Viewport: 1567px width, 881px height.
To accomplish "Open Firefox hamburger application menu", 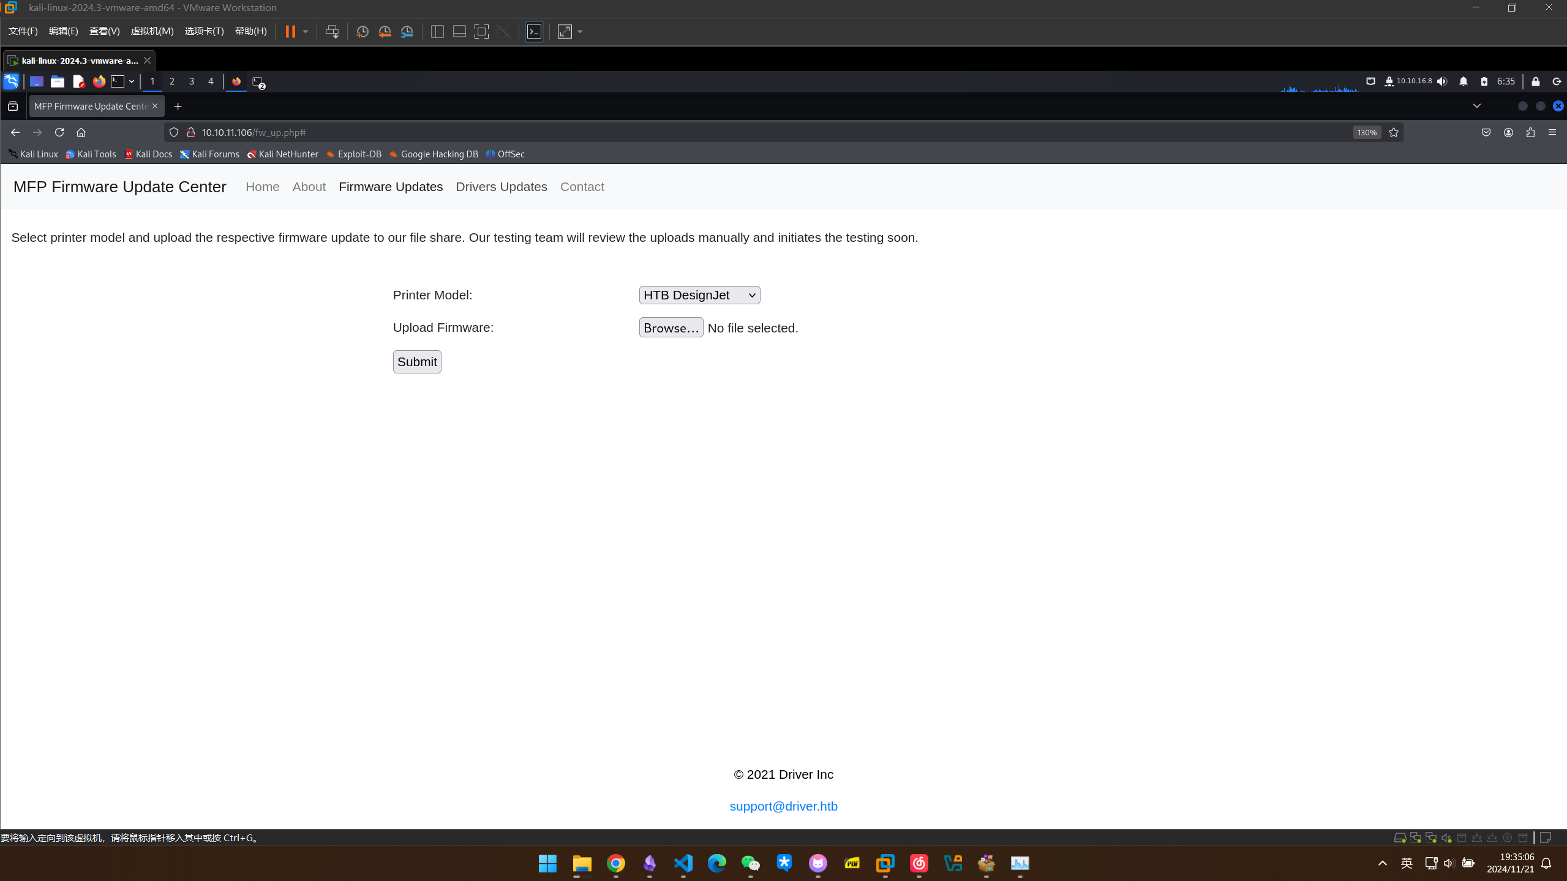I will point(1552,132).
